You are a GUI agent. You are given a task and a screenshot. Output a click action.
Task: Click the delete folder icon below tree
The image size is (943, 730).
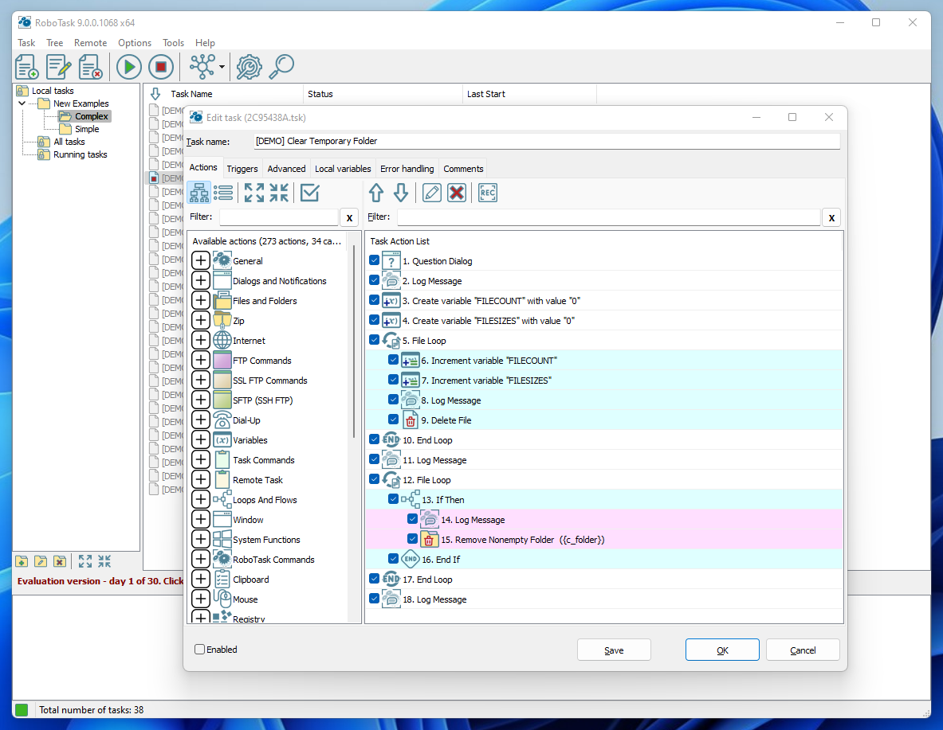60,561
